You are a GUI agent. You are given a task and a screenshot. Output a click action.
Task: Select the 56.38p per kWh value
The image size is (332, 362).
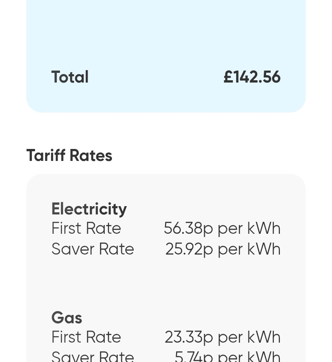[222, 228]
